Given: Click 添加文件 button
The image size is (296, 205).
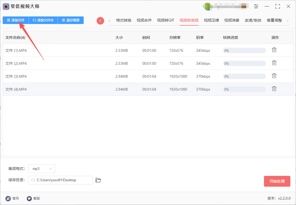Looking at the screenshot, I should 16,20.
